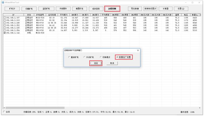Viewport: 204px width, 116px height.
Task: Sort by the 状态 column header
Action: [x=29, y=15]
